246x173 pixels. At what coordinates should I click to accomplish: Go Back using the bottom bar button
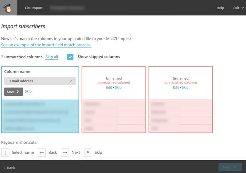click(9, 168)
